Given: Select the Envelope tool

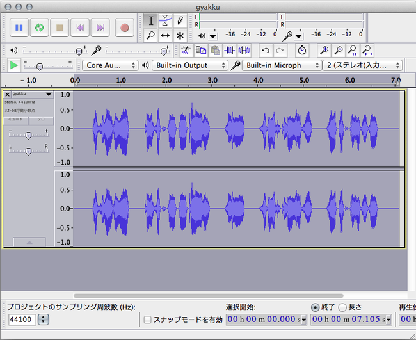Looking at the screenshot, I should tap(165, 20).
